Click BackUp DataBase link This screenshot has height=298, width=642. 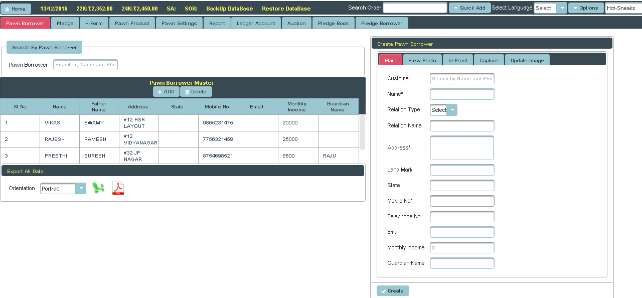(x=229, y=9)
